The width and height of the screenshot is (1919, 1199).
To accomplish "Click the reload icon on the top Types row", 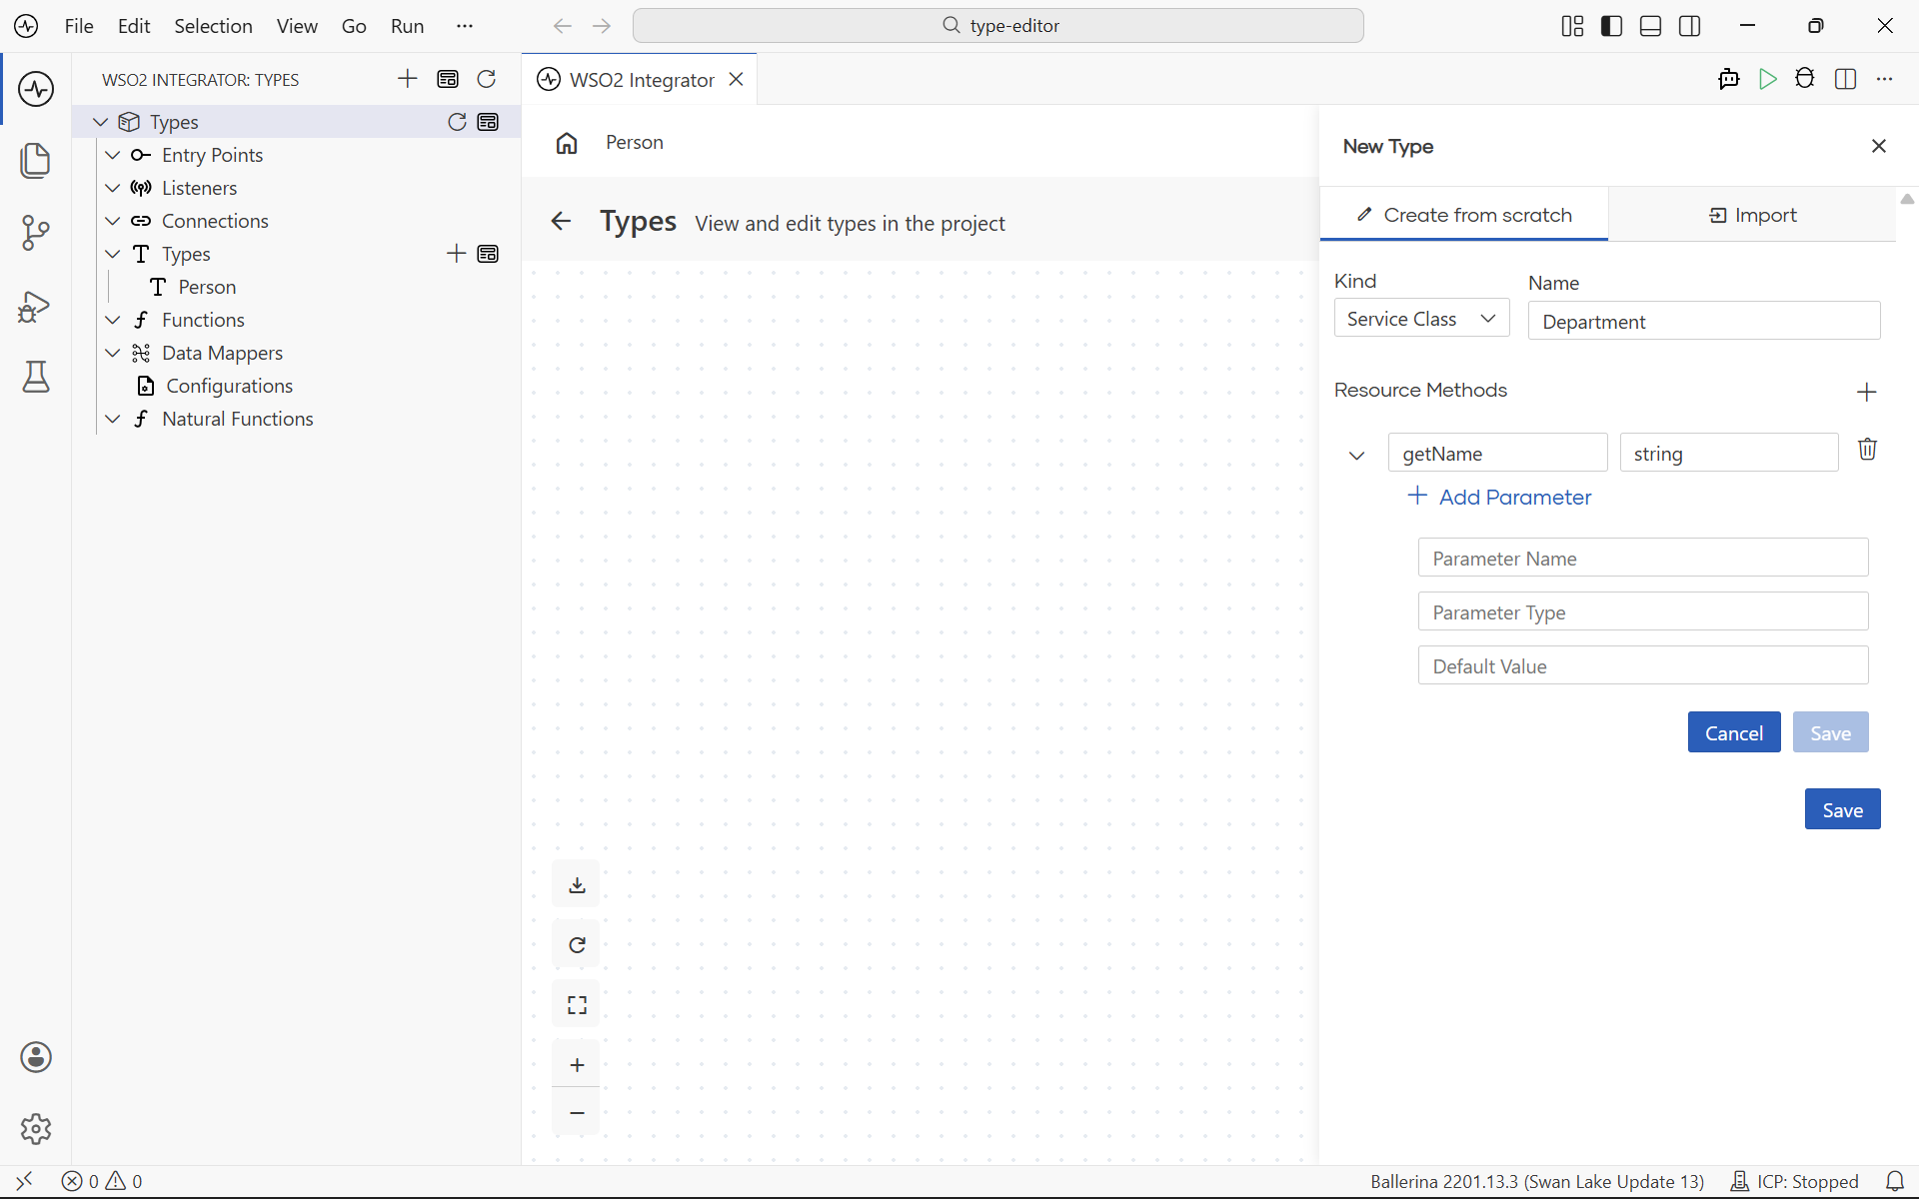I will click(457, 122).
